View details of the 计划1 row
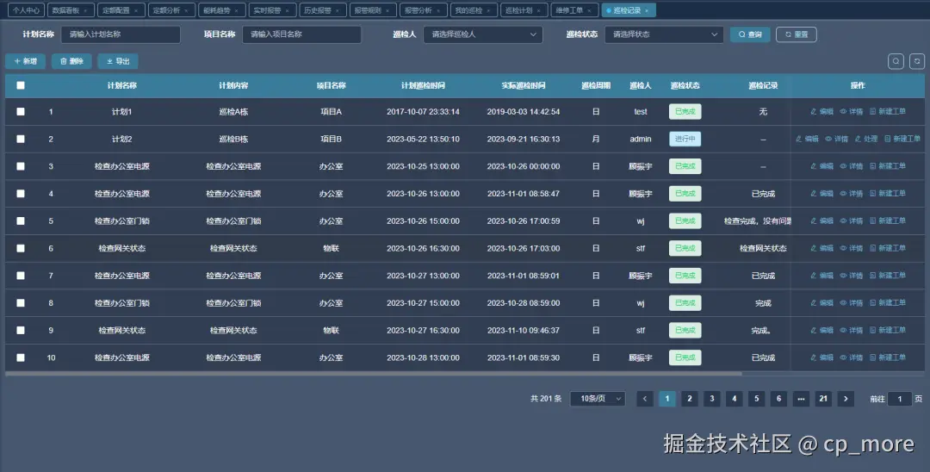The image size is (930, 472). (x=851, y=111)
